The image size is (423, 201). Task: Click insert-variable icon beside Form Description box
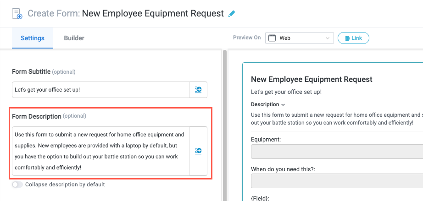tap(198, 151)
